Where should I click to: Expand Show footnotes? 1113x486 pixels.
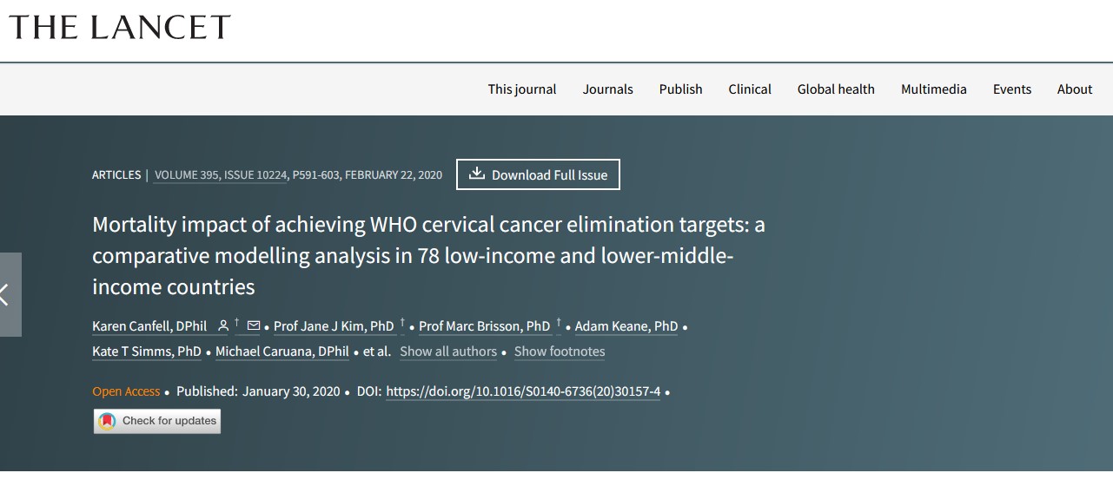point(560,351)
